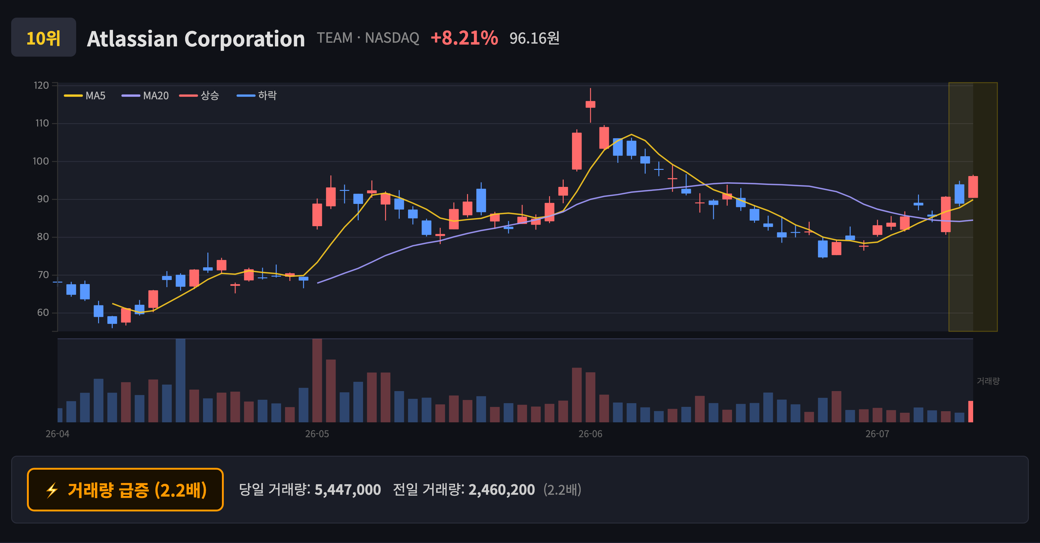Click the gray (2.2배) ratio text

[x=562, y=490]
